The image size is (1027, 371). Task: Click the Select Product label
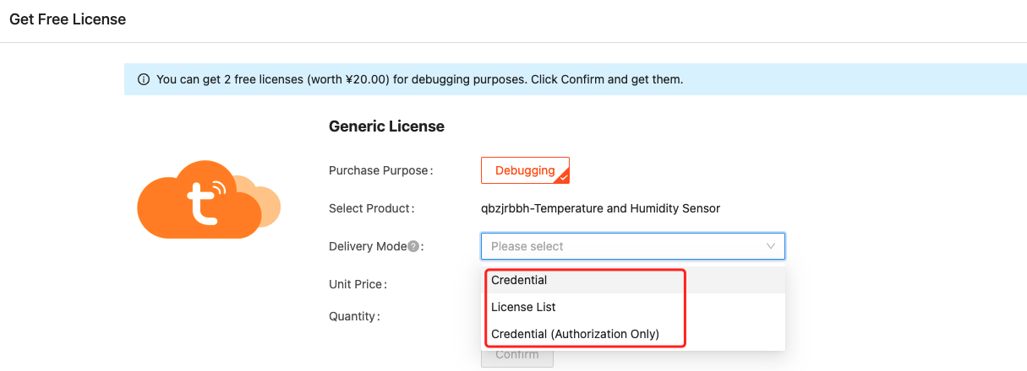[x=371, y=208]
